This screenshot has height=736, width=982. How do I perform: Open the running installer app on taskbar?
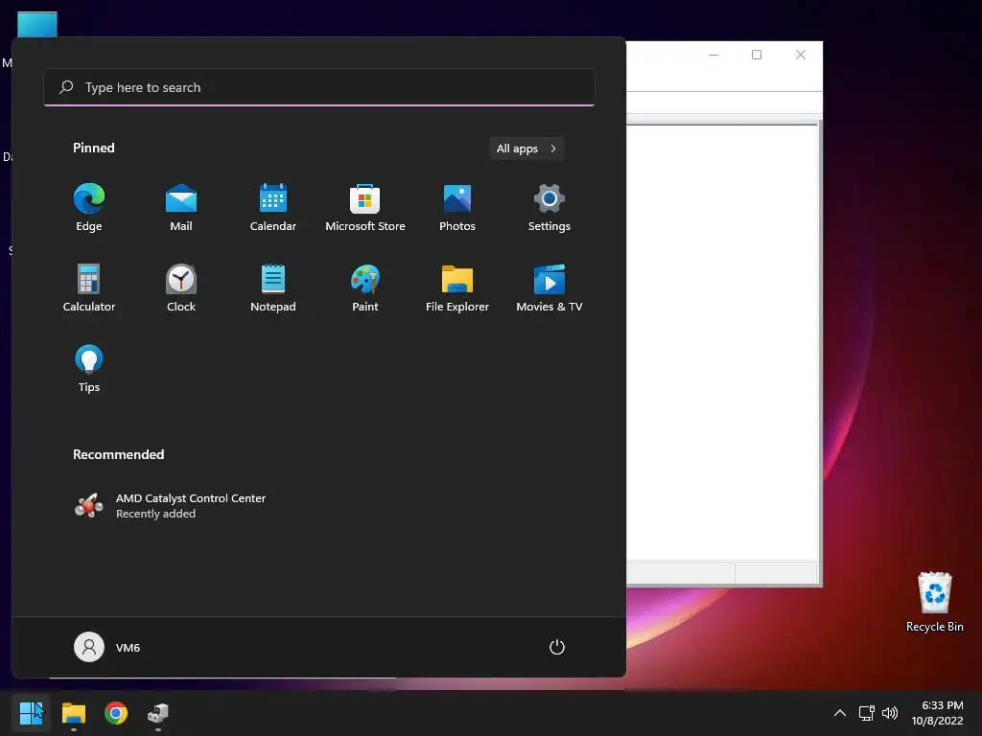[158, 713]
